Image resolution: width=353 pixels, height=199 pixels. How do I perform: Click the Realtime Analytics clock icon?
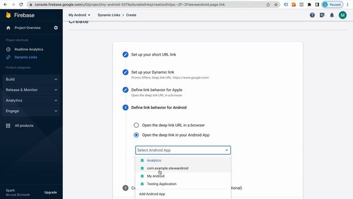tap(8, 49)
